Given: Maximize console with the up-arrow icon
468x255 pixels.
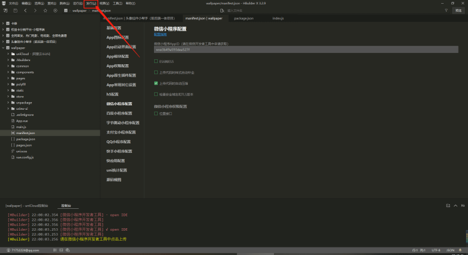Looking at the screenshot, I should coord(456,206).
